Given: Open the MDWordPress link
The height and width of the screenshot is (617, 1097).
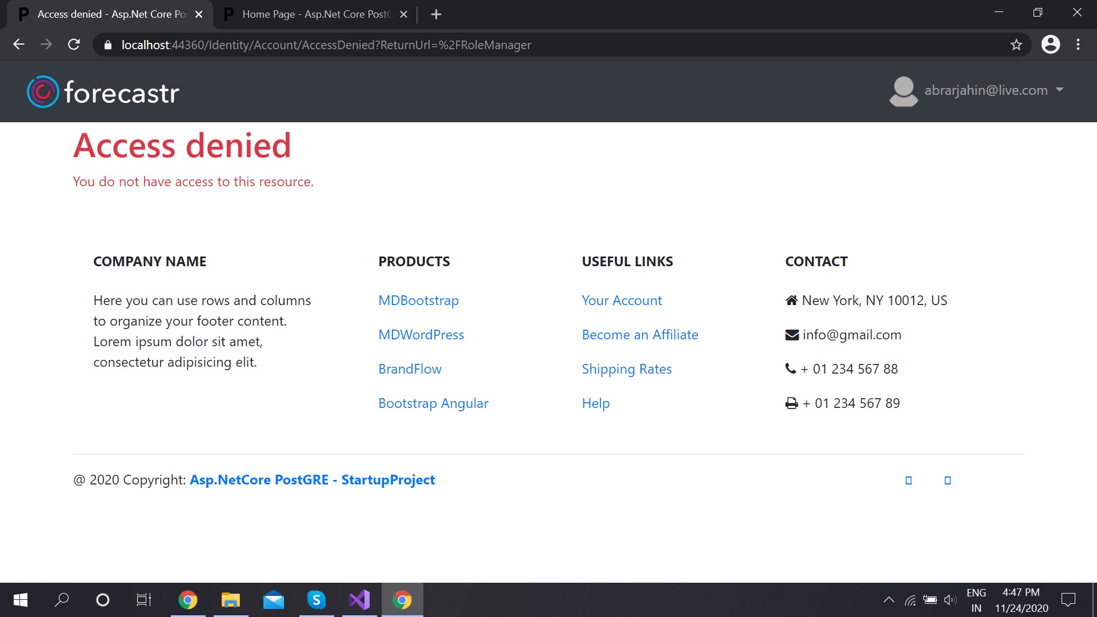Looking at the screenshot, I should coord(421,335).
